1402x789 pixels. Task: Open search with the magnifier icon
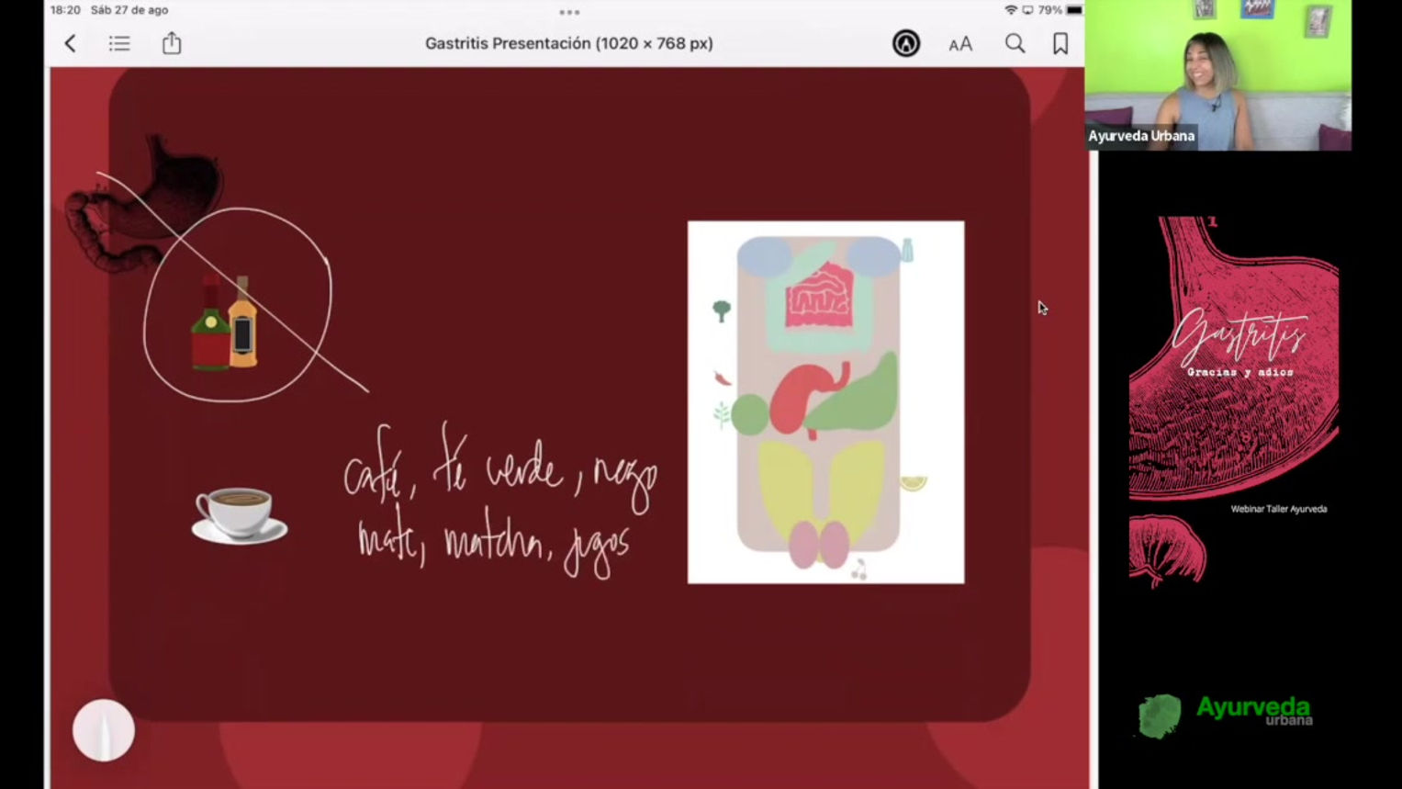[1015, 43]
